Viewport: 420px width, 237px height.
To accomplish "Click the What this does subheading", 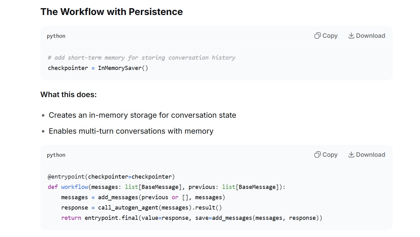I will point(68,95).
